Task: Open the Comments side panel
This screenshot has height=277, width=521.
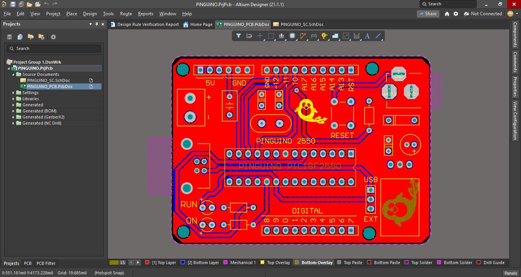Action: [515, 61]
